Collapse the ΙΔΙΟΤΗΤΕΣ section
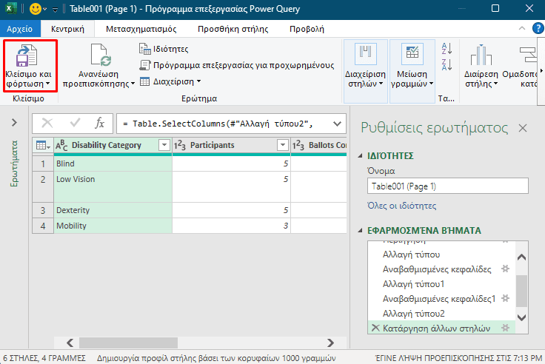The width and height of the screenshot is (545, 364). click(360, 156)
